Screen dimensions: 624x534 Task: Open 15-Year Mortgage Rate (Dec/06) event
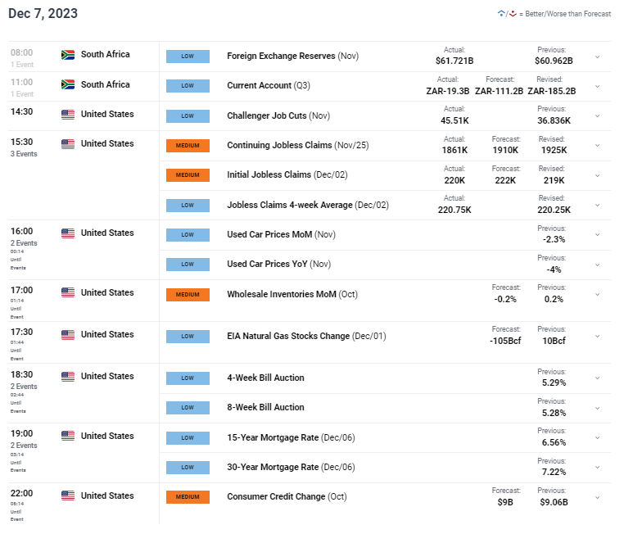291,437
